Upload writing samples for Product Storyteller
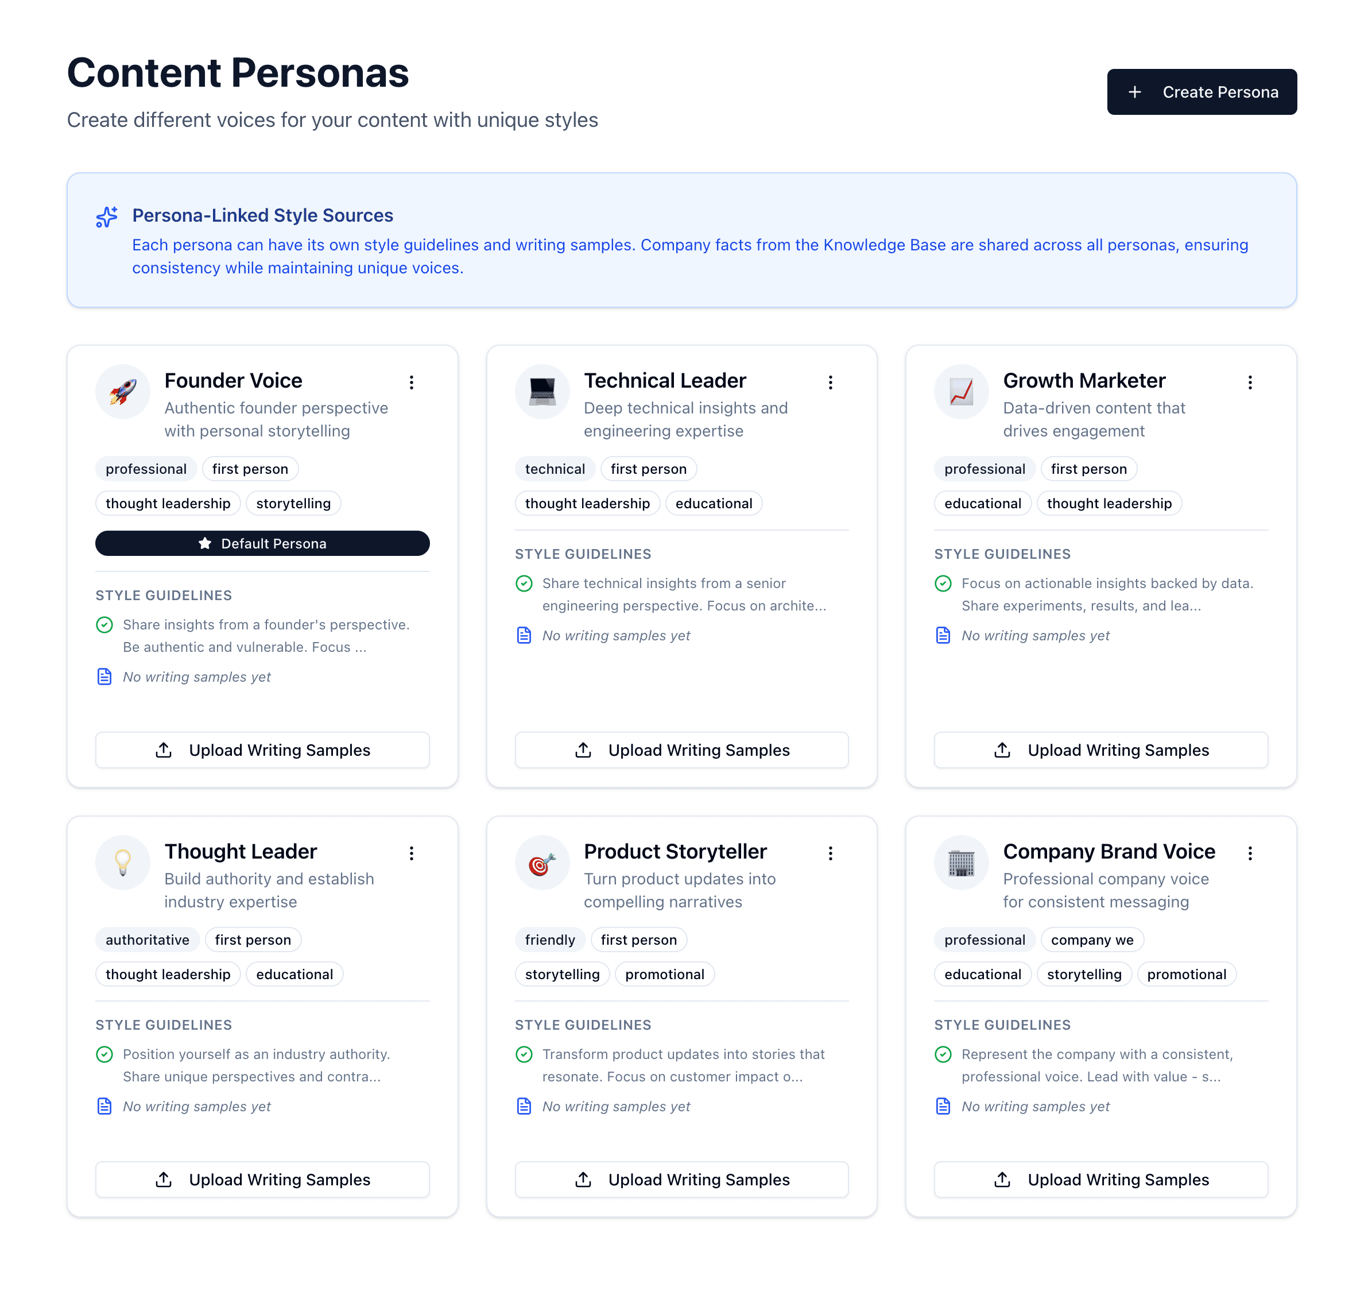 [681, 1179]
